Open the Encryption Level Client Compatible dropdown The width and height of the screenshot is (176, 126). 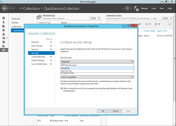pyautogui.click(x=97, y=77)
